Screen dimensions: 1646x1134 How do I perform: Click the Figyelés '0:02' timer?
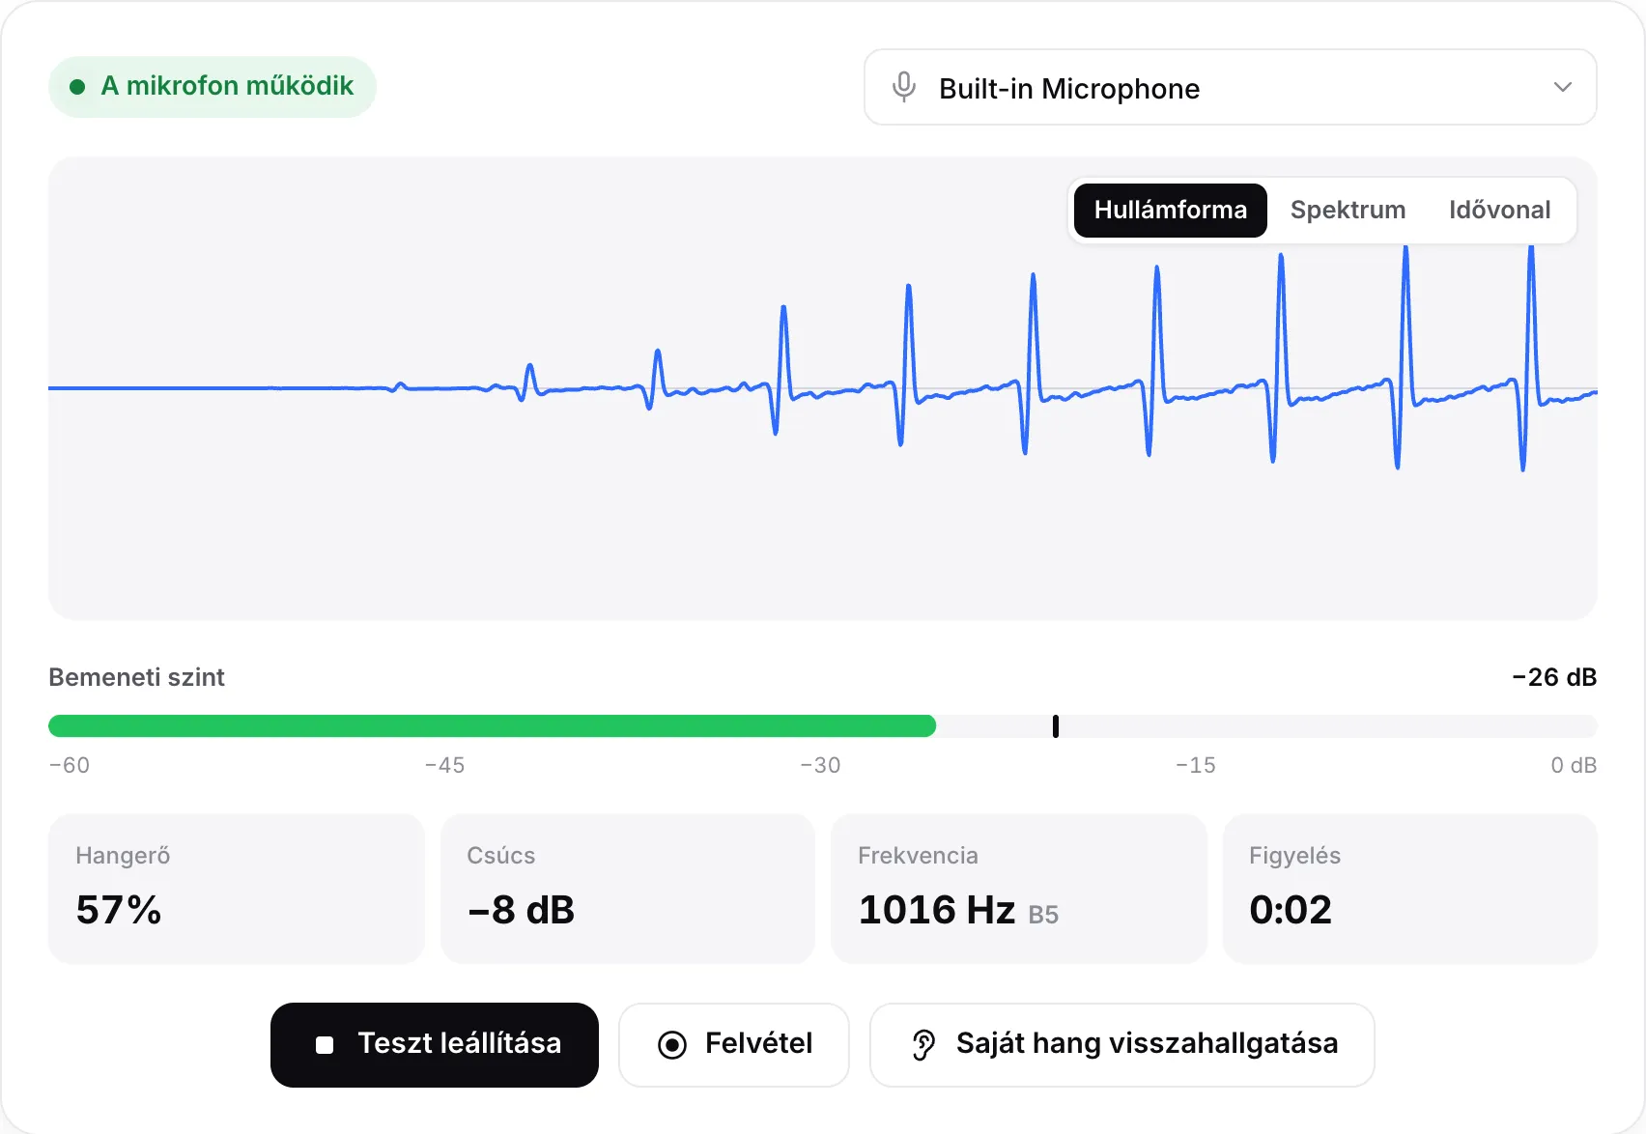tap(1291, 910)
